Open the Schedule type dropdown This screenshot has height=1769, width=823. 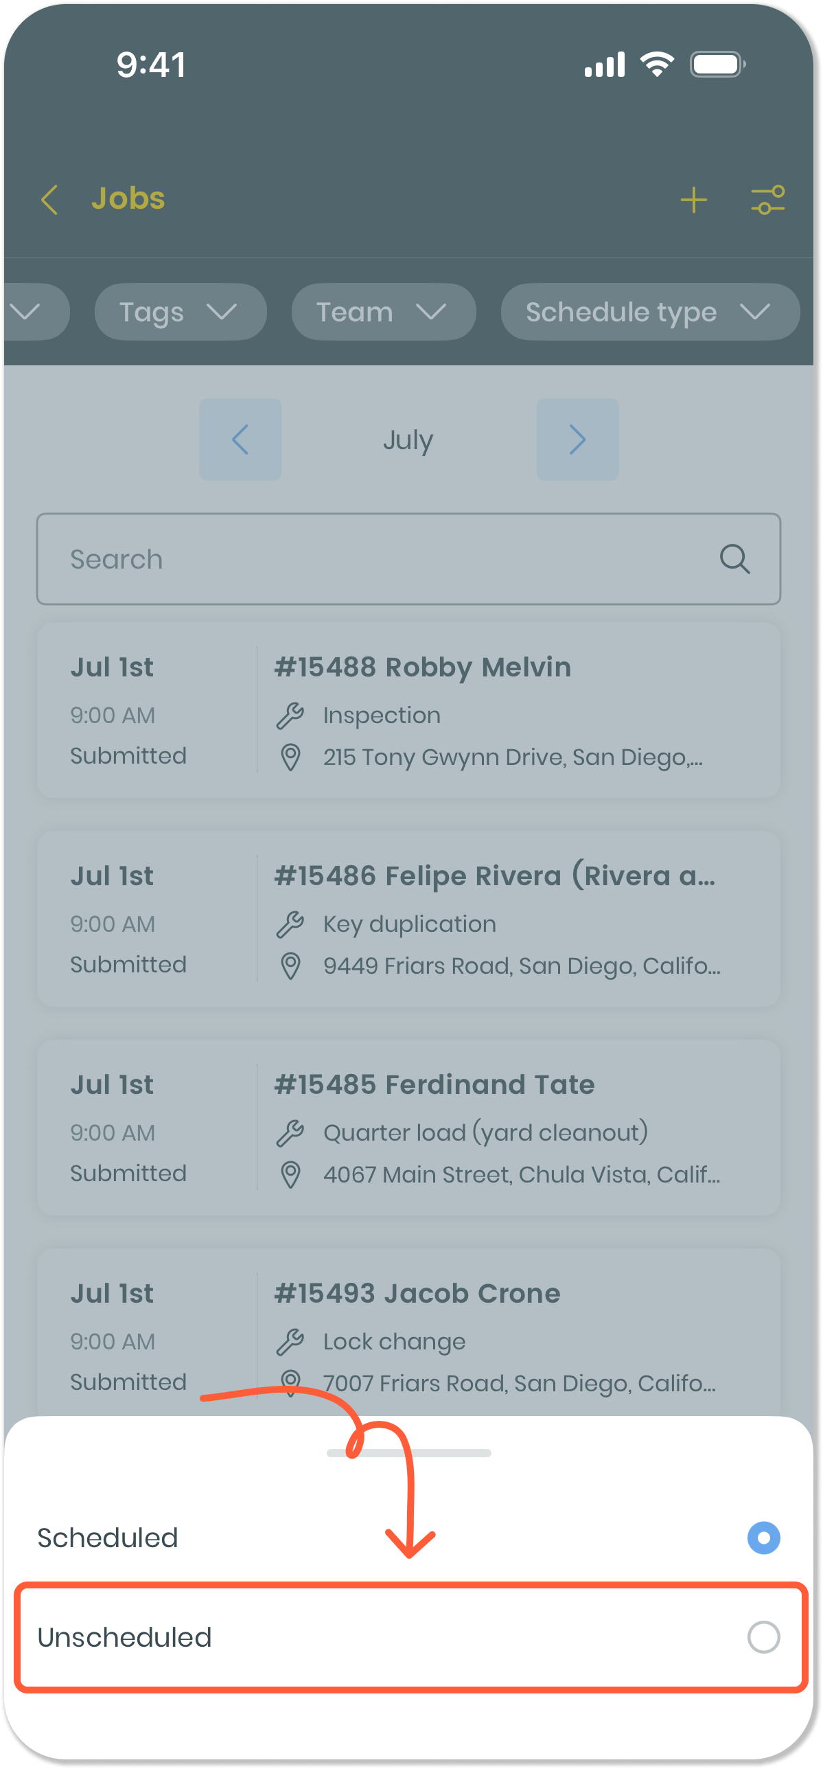(x=649, y=312)
